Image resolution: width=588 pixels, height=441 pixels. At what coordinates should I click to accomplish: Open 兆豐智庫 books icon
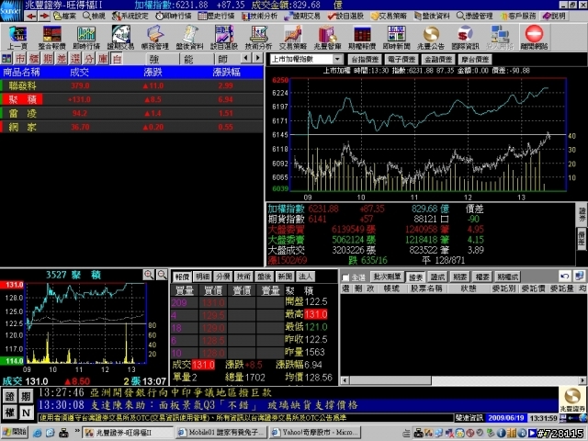[x=327, y=38]
